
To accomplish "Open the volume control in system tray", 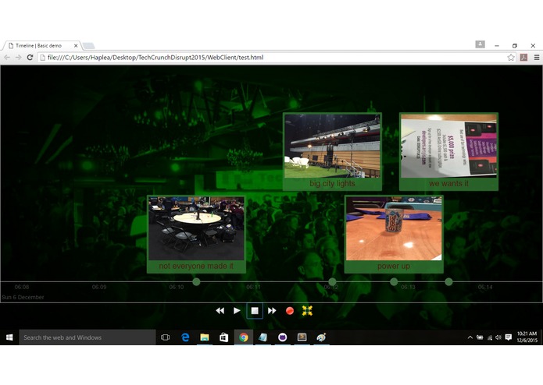I will pos(498,337).
